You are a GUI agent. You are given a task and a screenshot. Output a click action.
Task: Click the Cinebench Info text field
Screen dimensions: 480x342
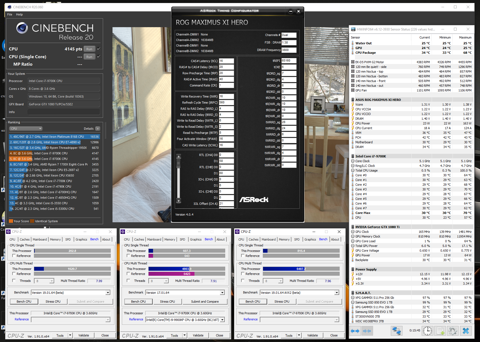(64, 112)
